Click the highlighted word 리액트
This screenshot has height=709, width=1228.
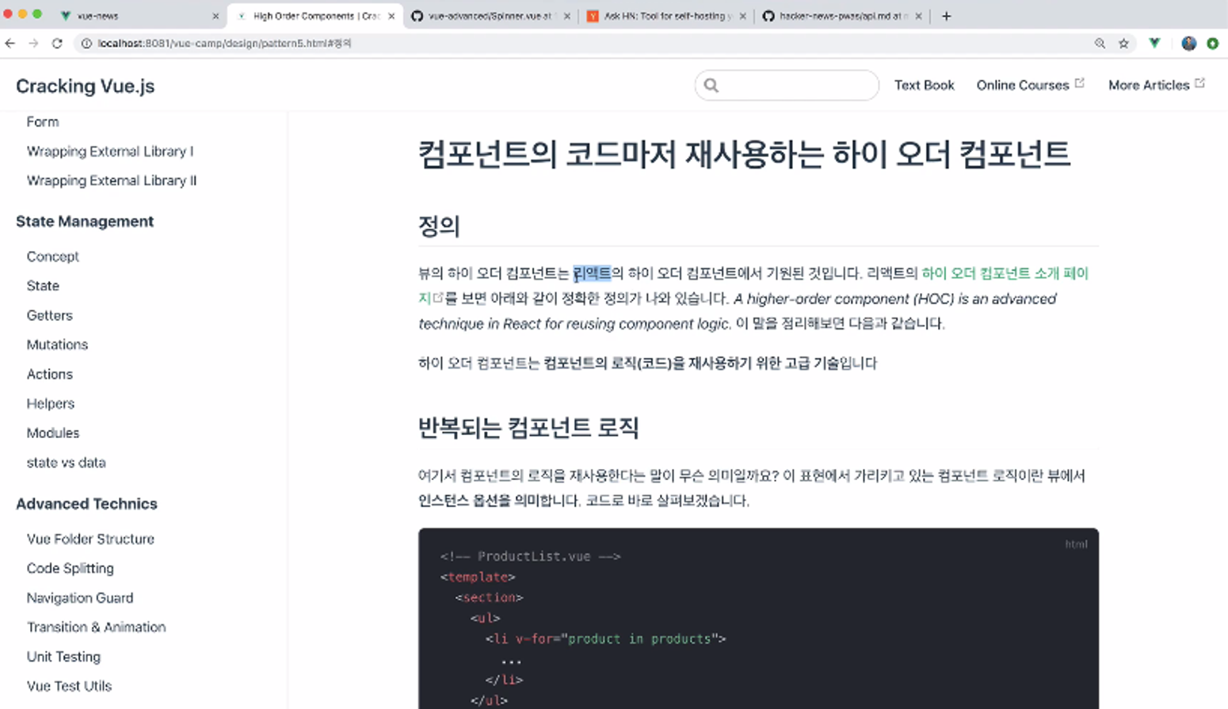pos(592,273)
